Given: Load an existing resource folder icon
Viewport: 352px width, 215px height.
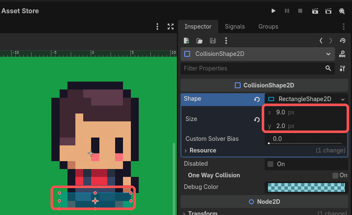Looking at the screenshot, I should (199, 41).
